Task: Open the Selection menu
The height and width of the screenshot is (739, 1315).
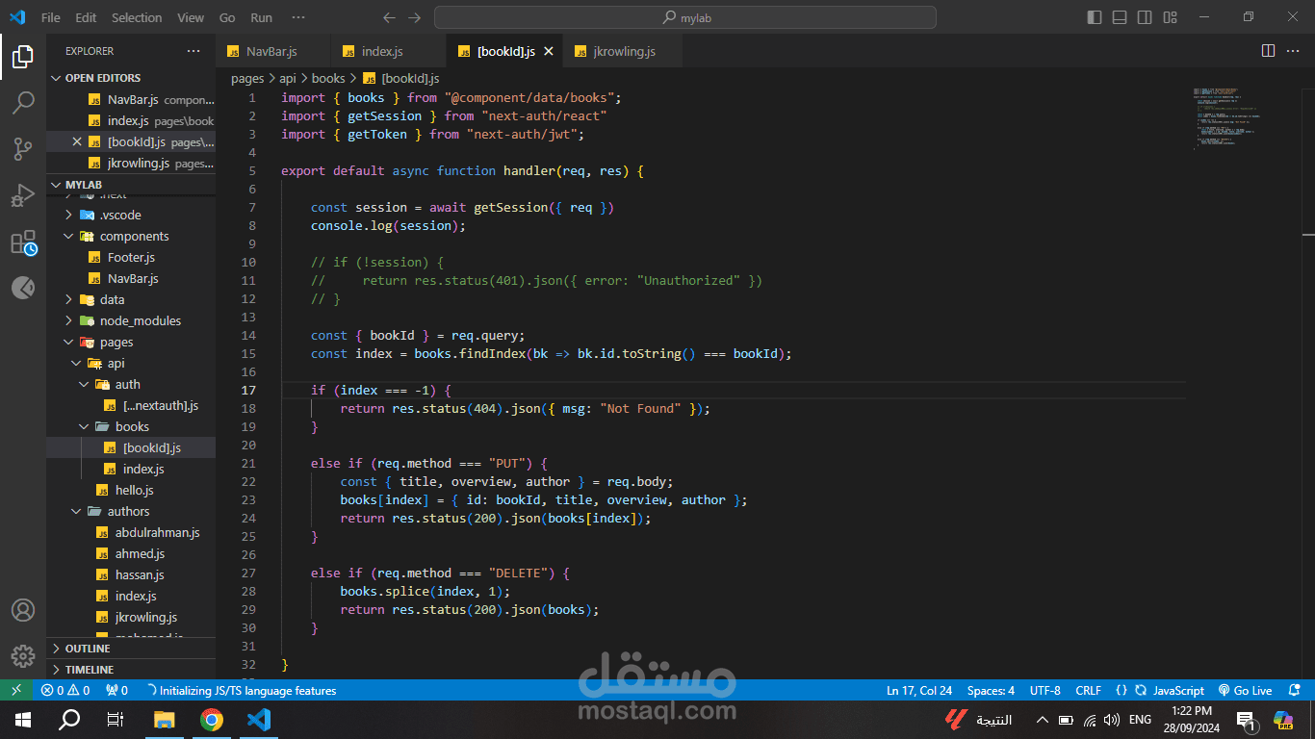Action: click(x=137, y=17)
